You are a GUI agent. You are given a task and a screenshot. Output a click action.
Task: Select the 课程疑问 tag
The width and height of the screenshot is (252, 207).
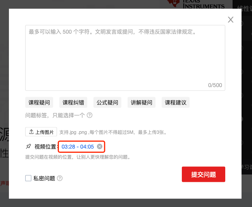(39, 102)
